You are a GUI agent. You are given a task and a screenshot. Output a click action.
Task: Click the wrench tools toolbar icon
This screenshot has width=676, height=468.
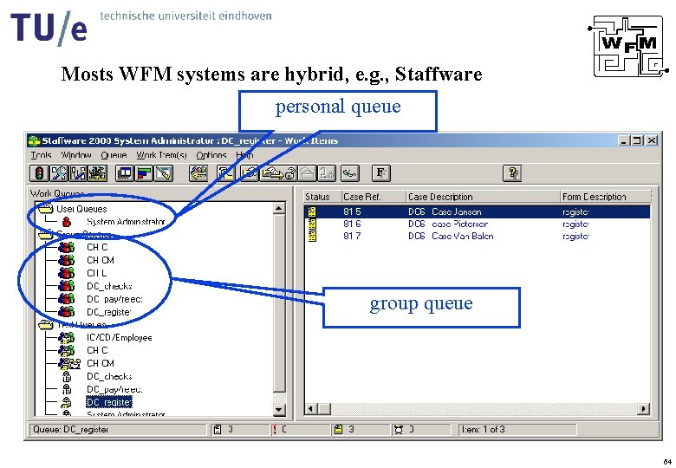[x=59, y=173]
